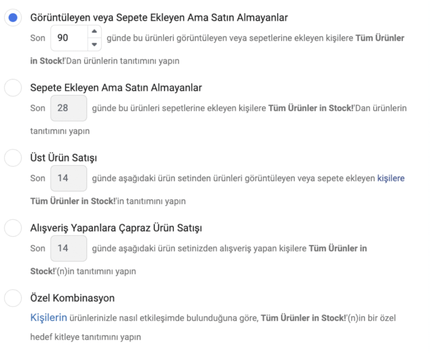Click the 'Özel Kombinasyon' heading text
This screenshot has height=353, width=440.
72,298
